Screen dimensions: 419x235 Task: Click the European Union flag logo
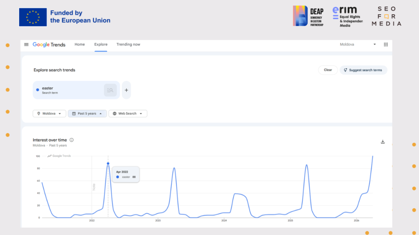33,17
